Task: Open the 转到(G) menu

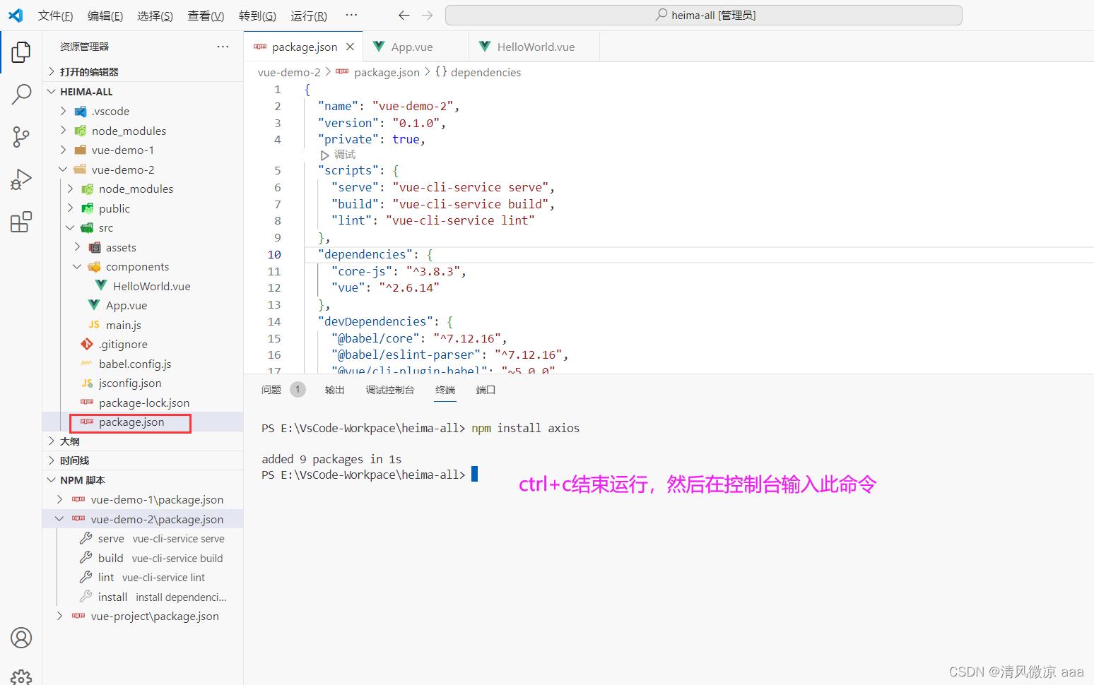Action: coord(257,16)
